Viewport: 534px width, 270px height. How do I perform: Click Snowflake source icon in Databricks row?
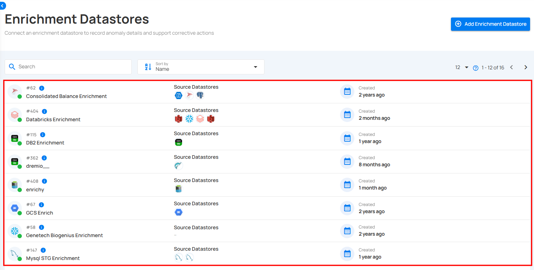click(189, 119)
